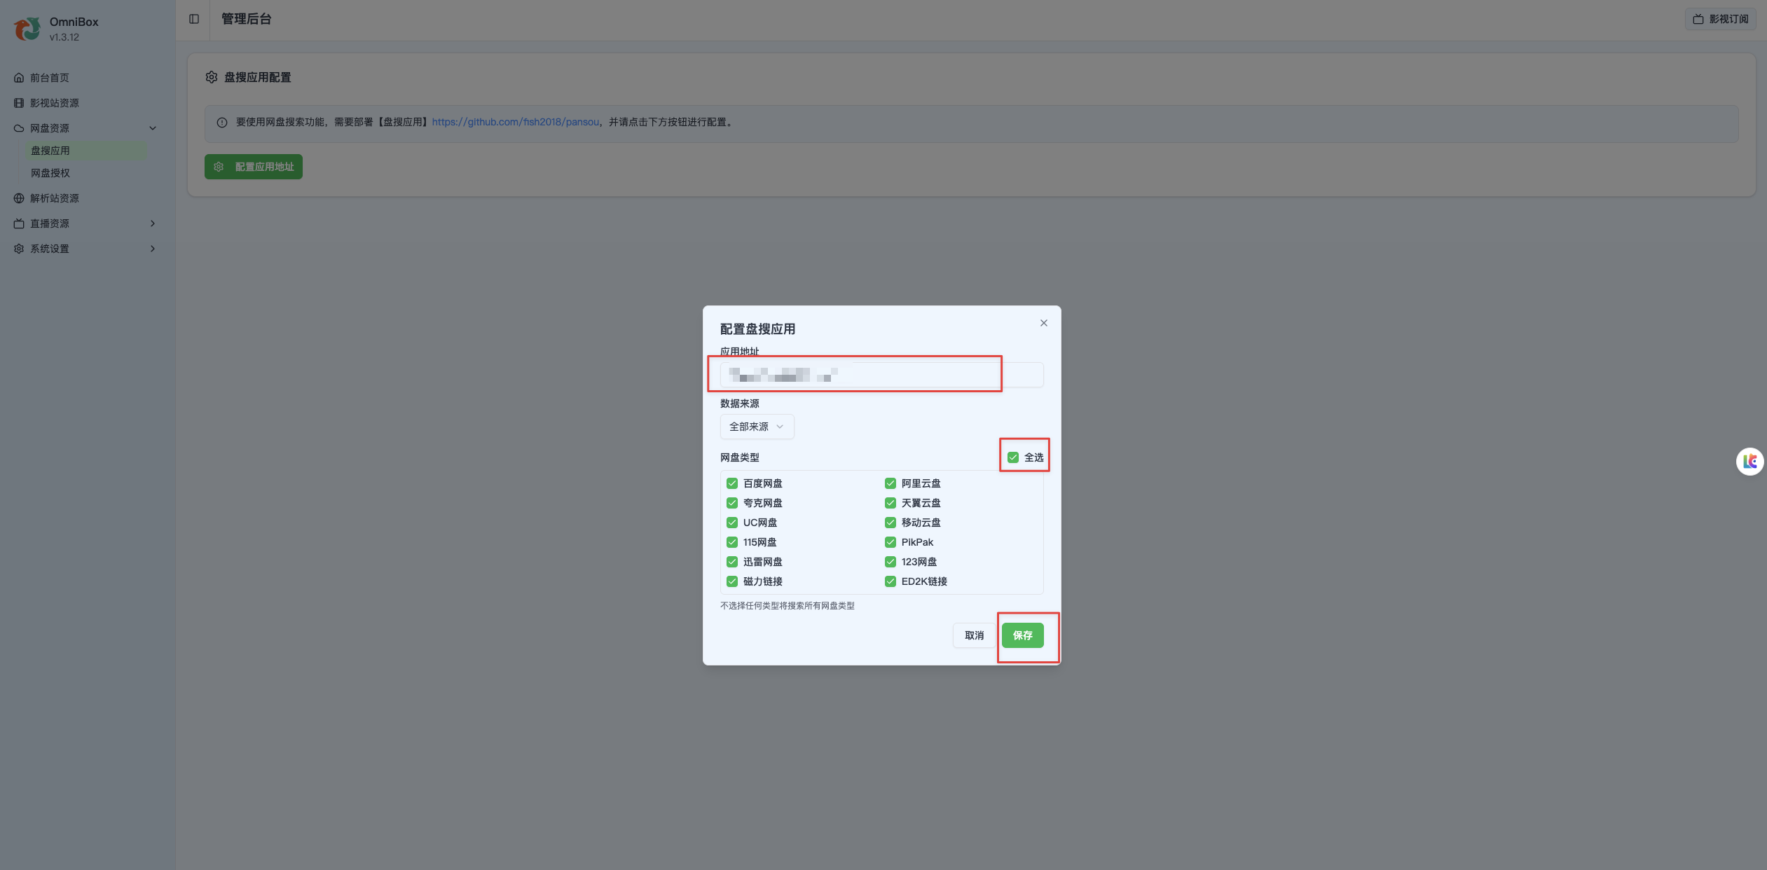Uncheck the ED2K链接 checkbox
Screen dimensions: 1767x870
891,581
